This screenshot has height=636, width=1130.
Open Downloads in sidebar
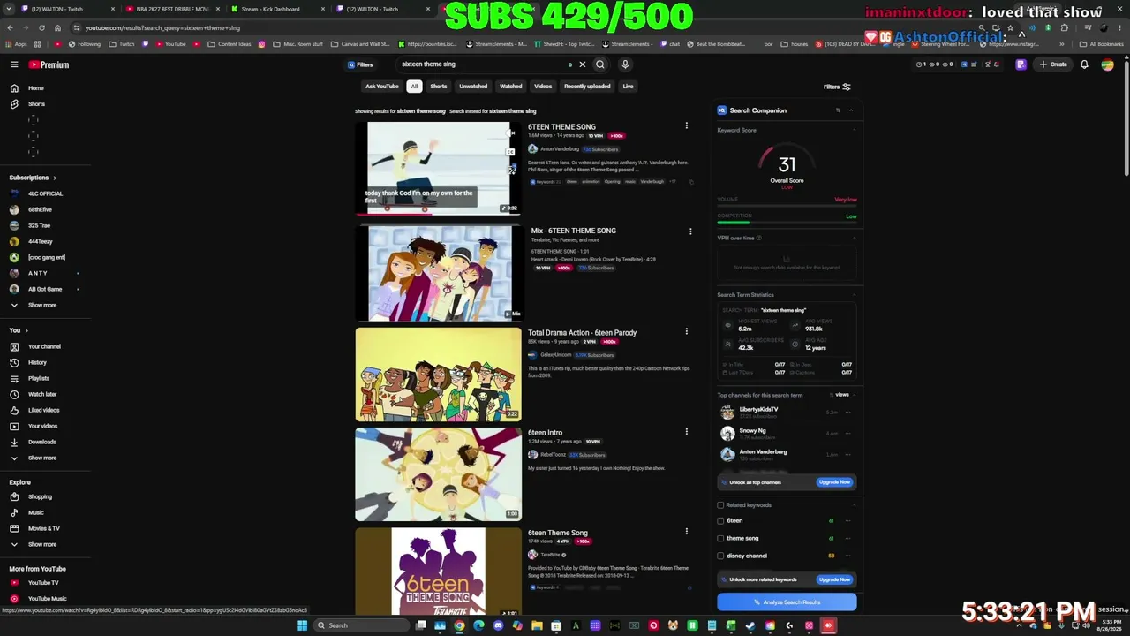pyautogui.click(x=41, y=442)
